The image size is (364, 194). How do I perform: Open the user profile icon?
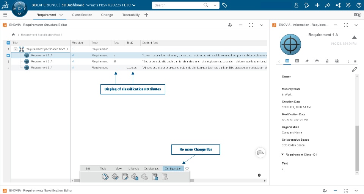[296, 5]
